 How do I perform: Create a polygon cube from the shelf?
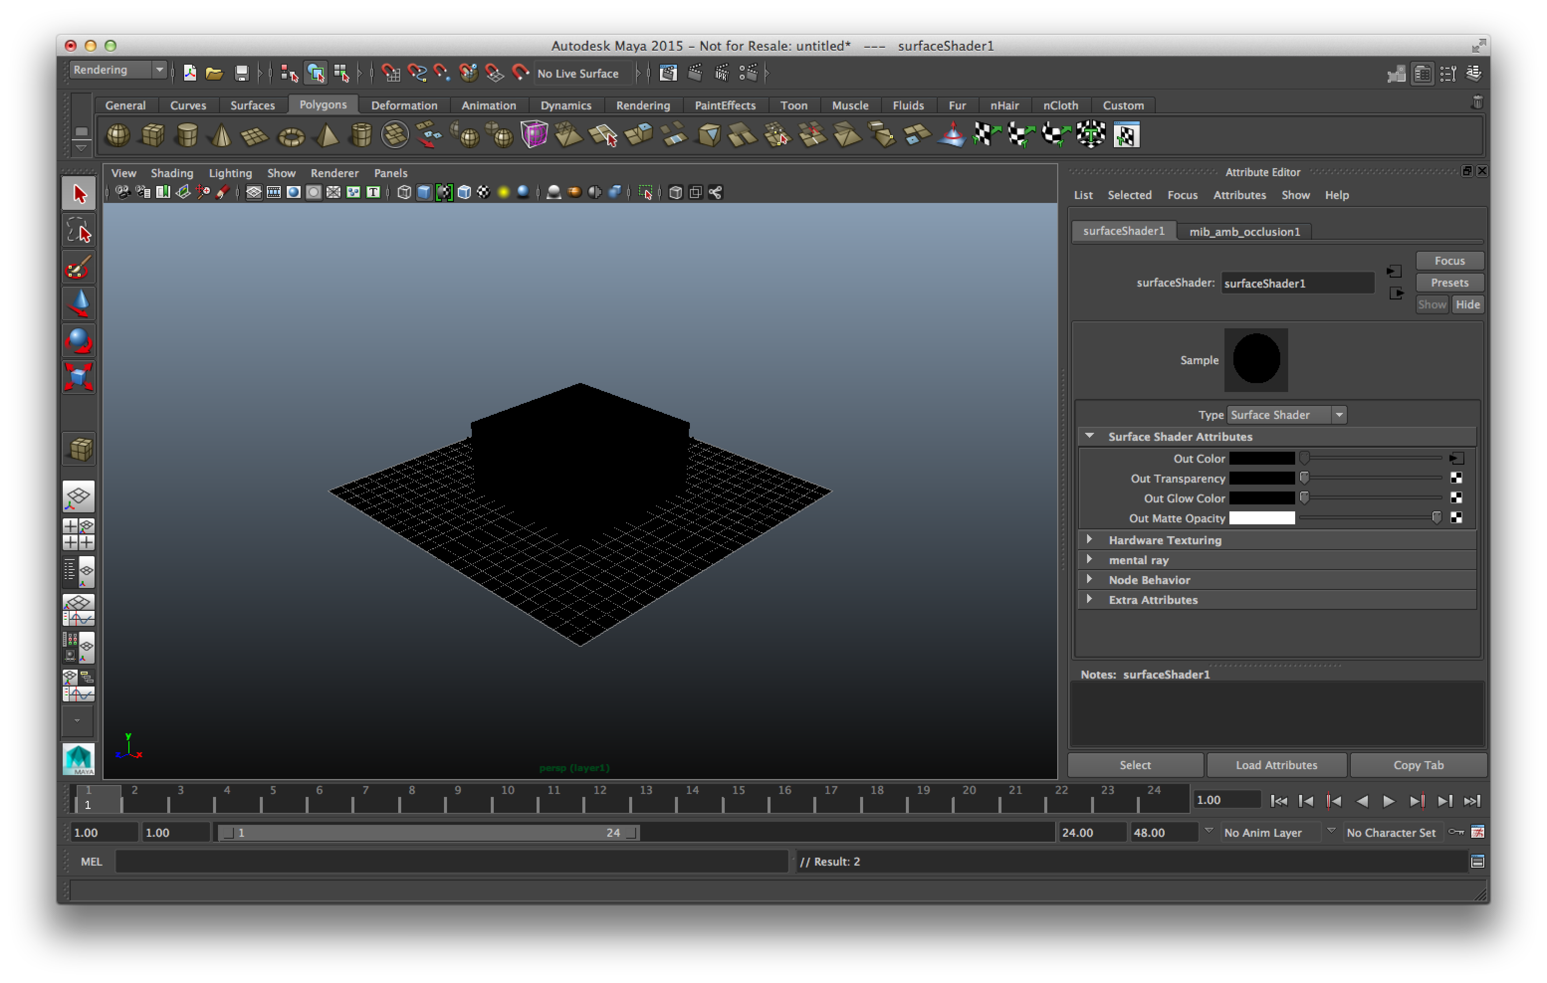tap(152, 135)
